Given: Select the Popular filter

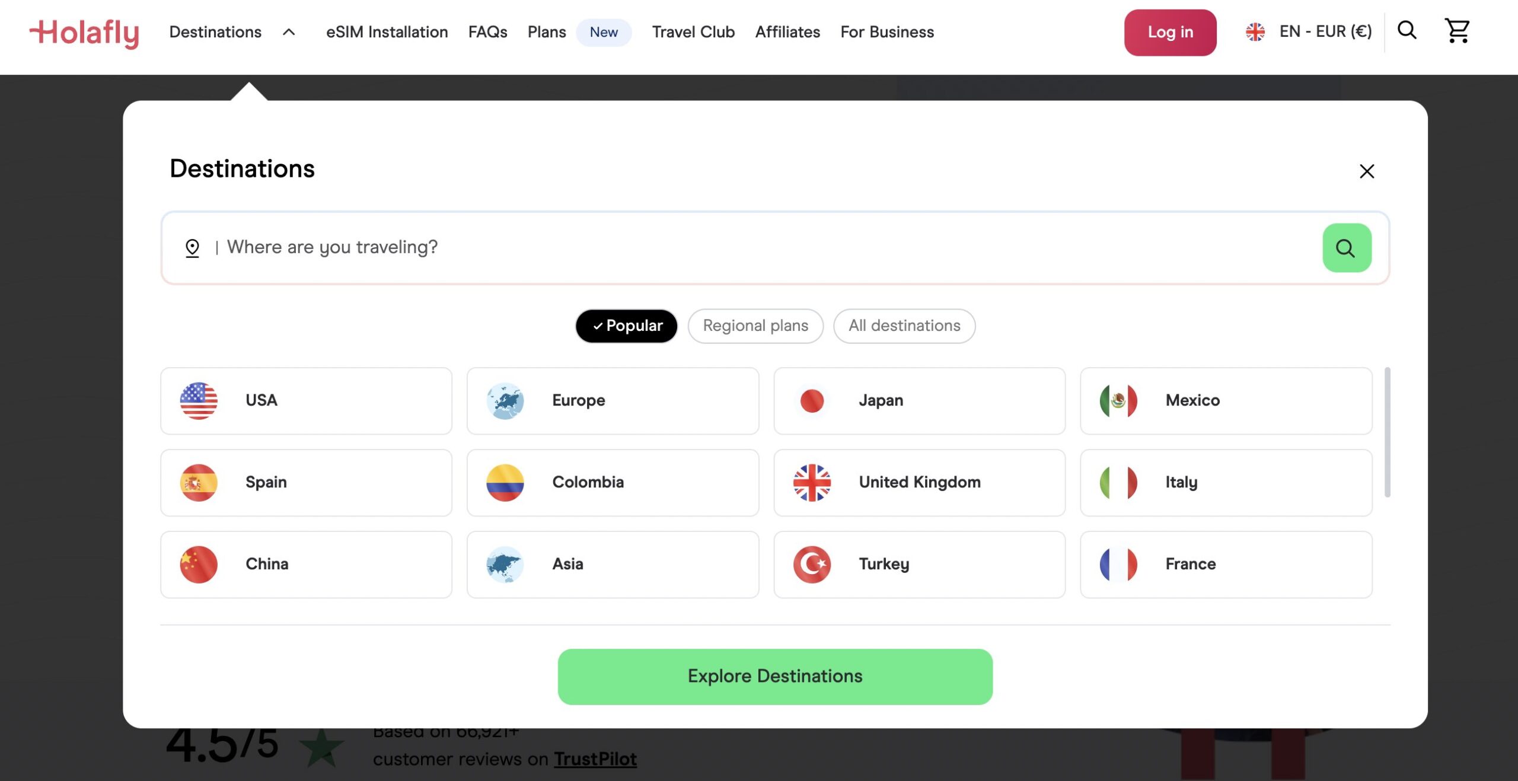Looking at the screenshot, I should pos(626,326).
